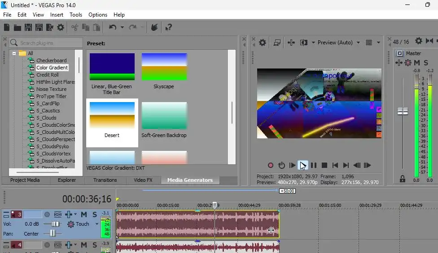Adjust track 3 pan slider

(x=53, y=233)
